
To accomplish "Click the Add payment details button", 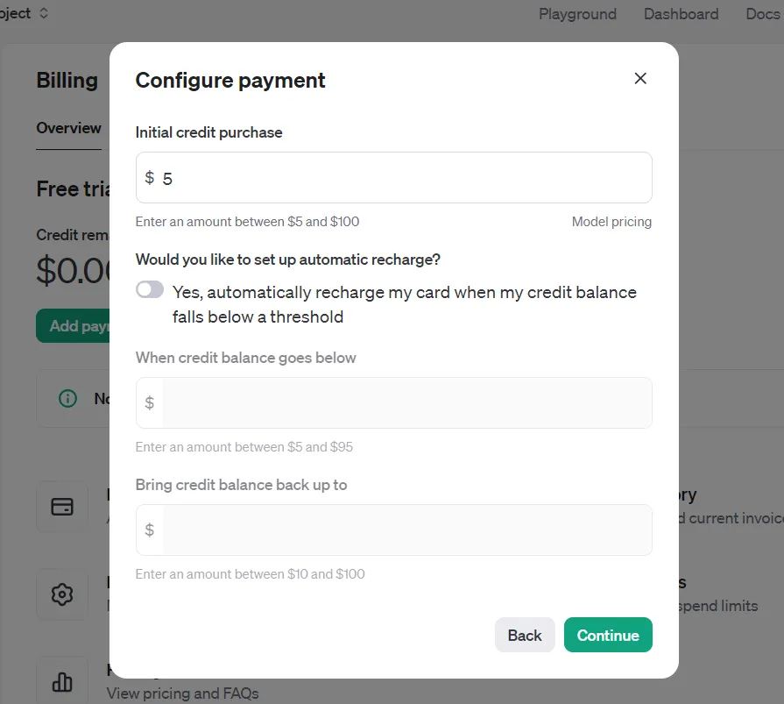I will 73,326.
